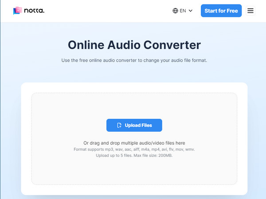Click the Notta logo icon
The height and width of the screenshot is (199, 266).
[x=18, y=11]
